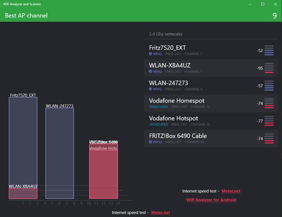Click the Fritz7520_EXT bar in channel graph

(x=23, y=140)
